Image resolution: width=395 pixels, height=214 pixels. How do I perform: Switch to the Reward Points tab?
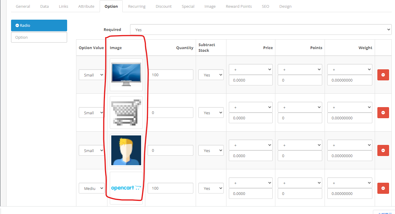pyautogui.click(x=239, y=6)
